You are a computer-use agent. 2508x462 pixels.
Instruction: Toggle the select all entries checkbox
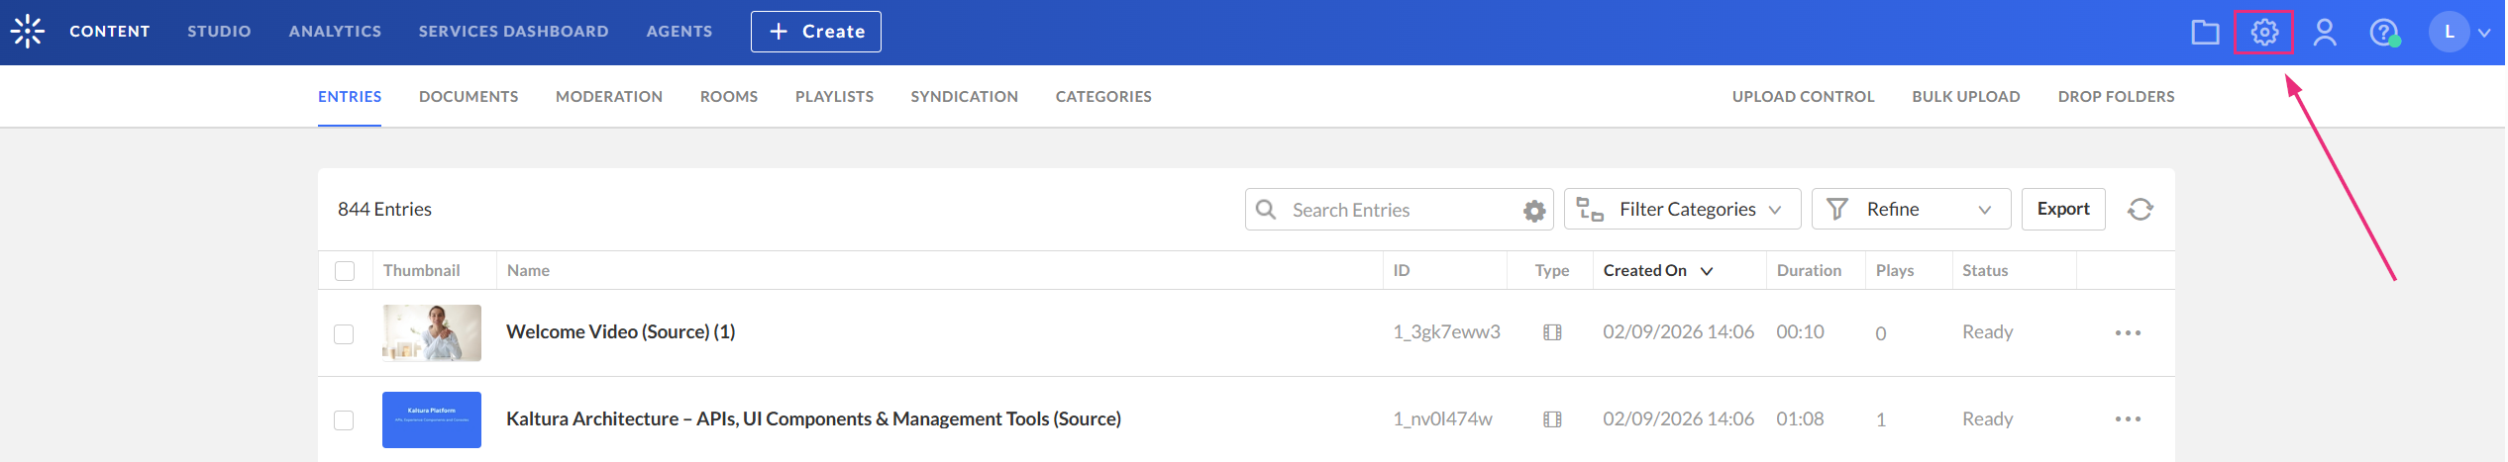point(345,271)
